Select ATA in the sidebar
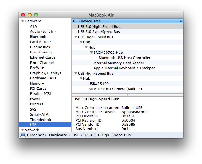 (x=33, y=26)
